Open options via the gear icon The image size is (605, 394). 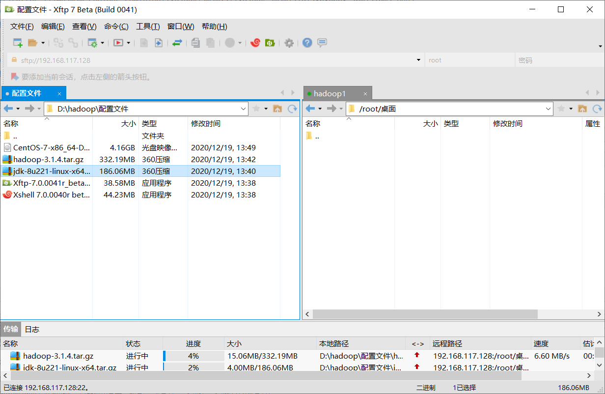click(289, 43)
